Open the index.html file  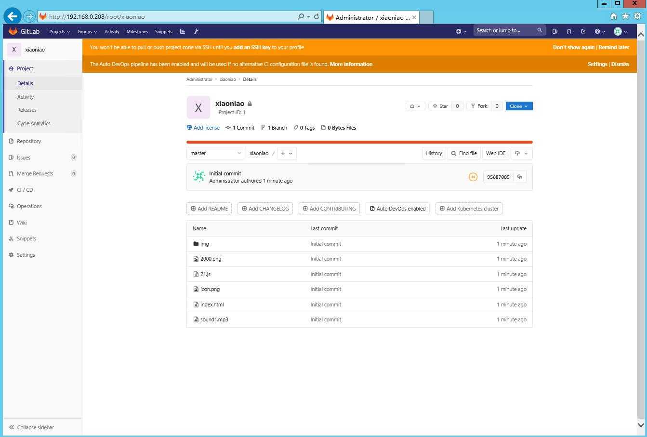pyautogui.click(x=212, y=305)
